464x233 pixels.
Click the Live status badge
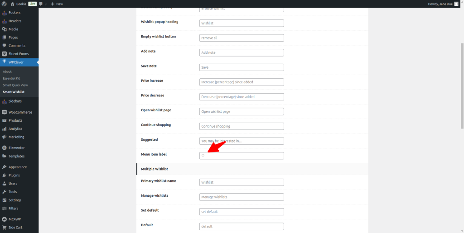tap(32, 4)
